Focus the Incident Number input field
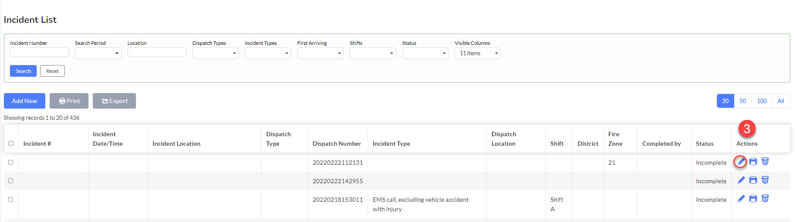795x222 pixels. point(39,52)
